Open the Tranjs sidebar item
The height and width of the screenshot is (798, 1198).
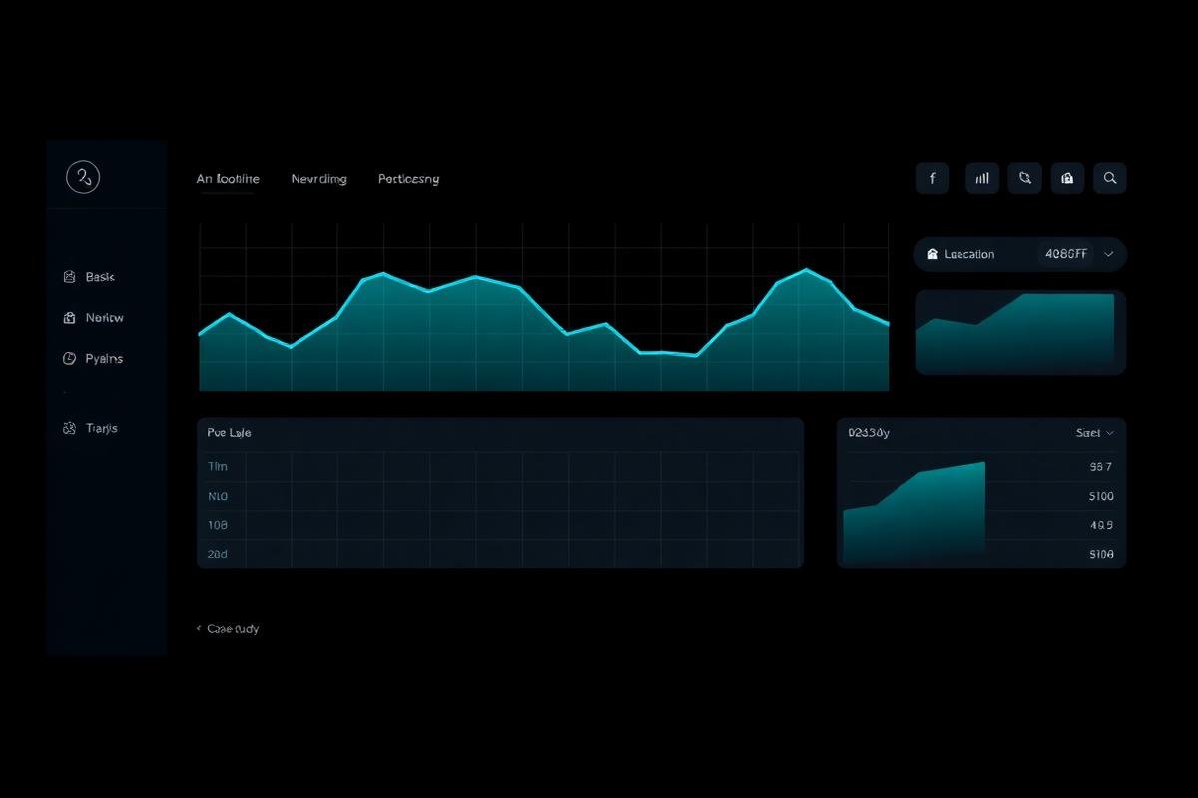click(x=89, y=428)
